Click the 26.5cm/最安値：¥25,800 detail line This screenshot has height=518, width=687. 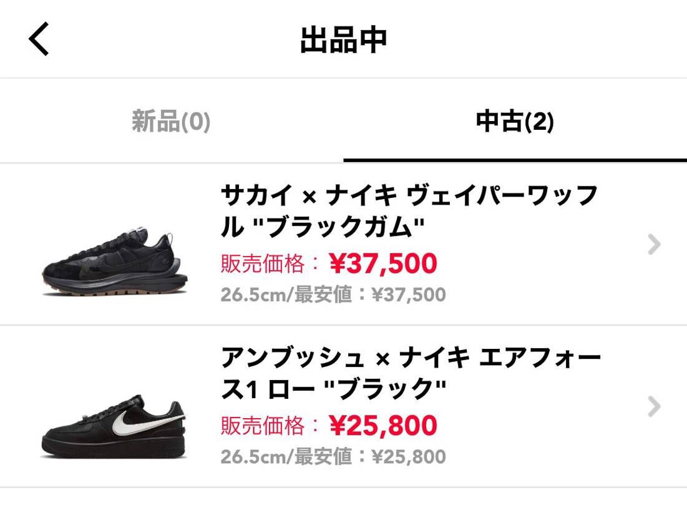[333, 457]
